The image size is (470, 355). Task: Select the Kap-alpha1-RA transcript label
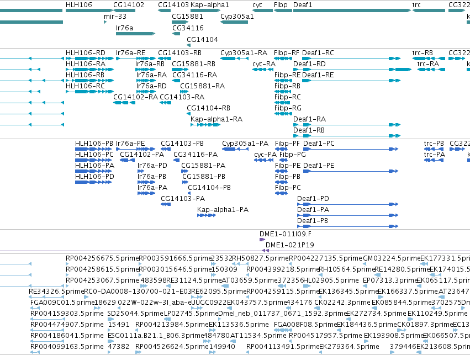216,119
